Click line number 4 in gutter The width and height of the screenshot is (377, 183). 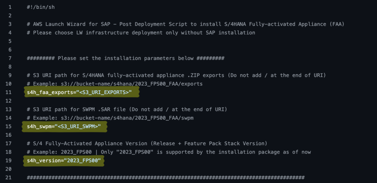point(10,33)
